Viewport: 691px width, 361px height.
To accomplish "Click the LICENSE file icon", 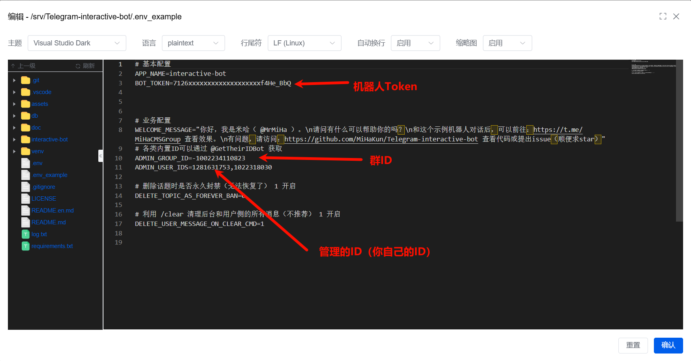I will pos(26,199).
